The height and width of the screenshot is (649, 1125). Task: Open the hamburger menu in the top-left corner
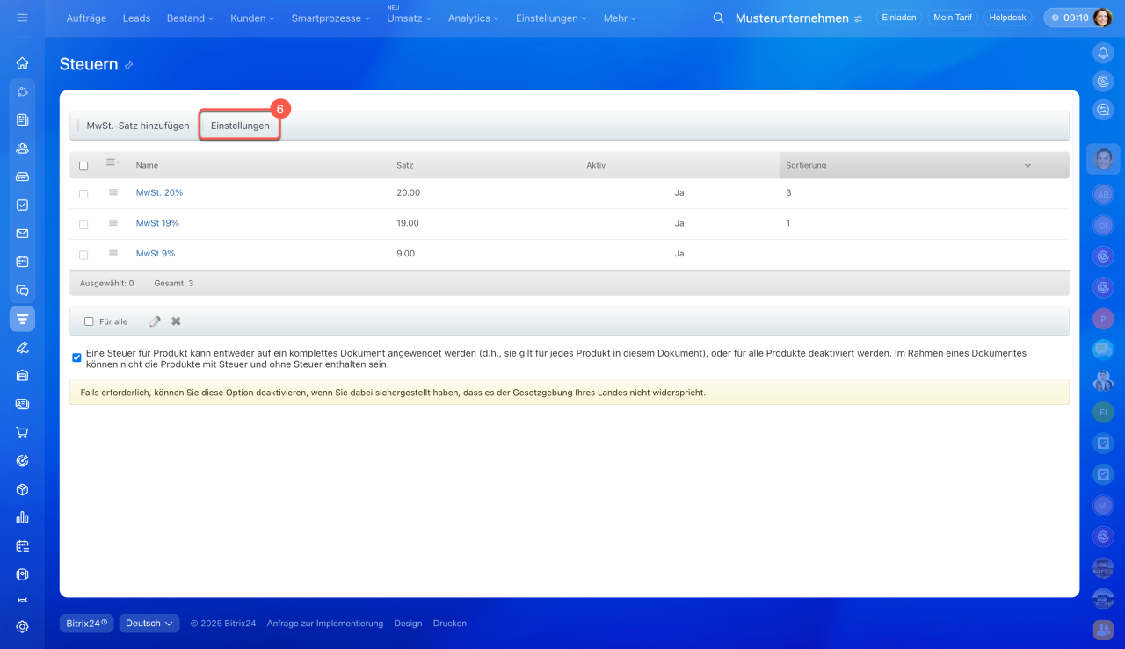click(22, 18)
